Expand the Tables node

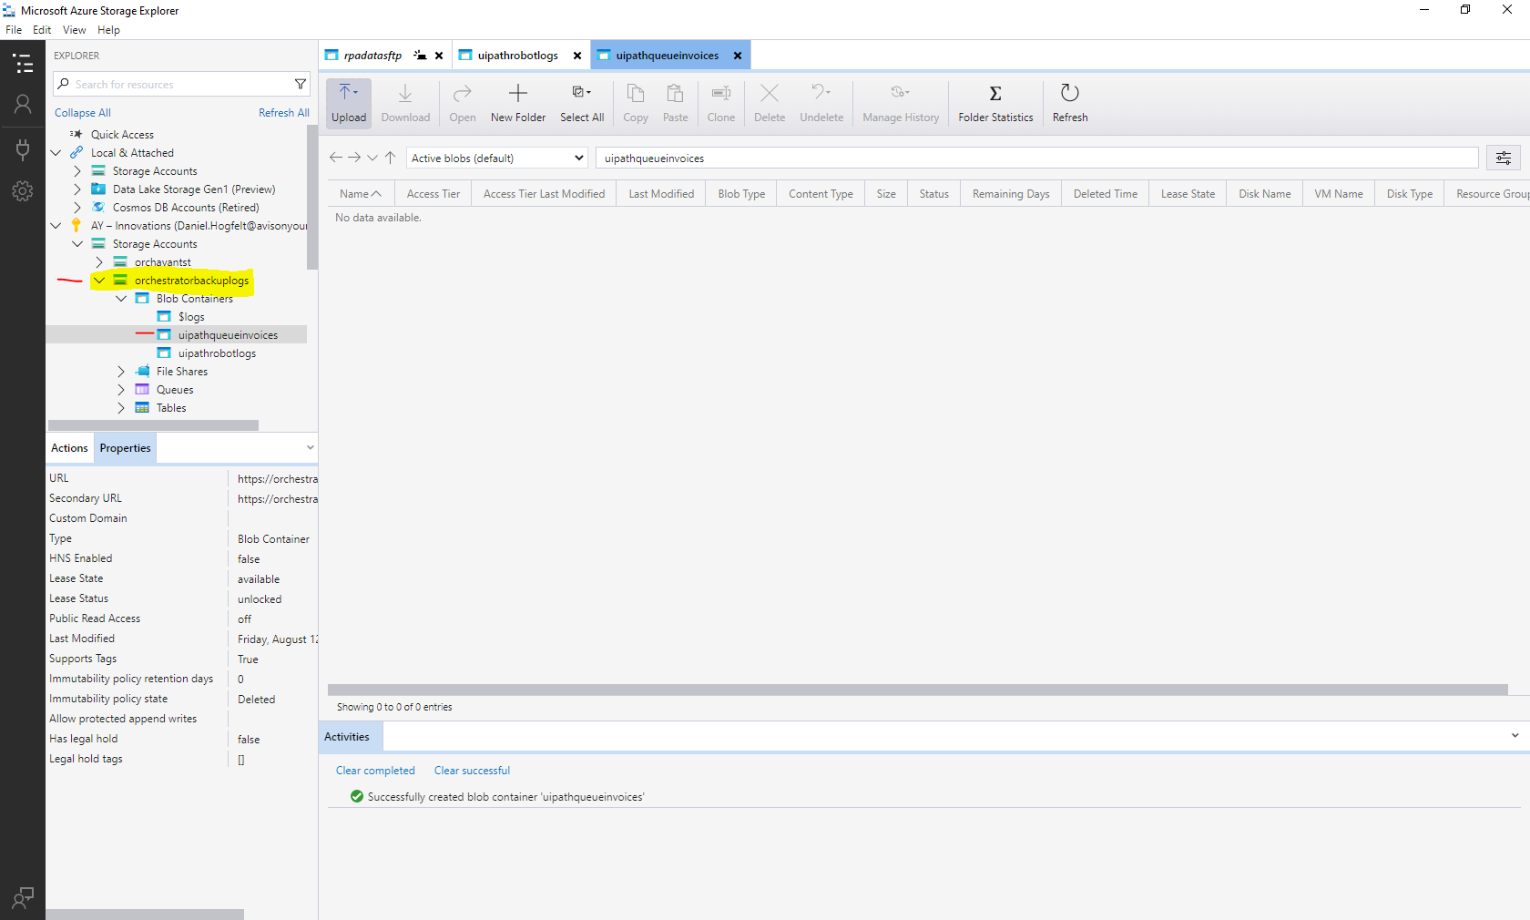[x=121, y=407]
